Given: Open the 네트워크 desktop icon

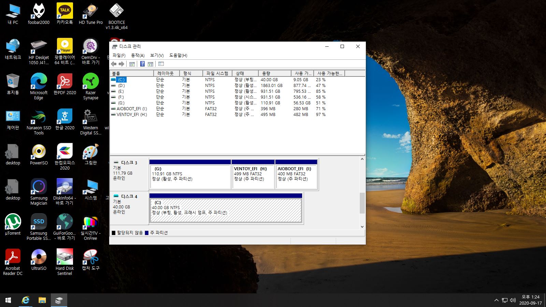Looking at the screenshot, I should pos(13,49).
